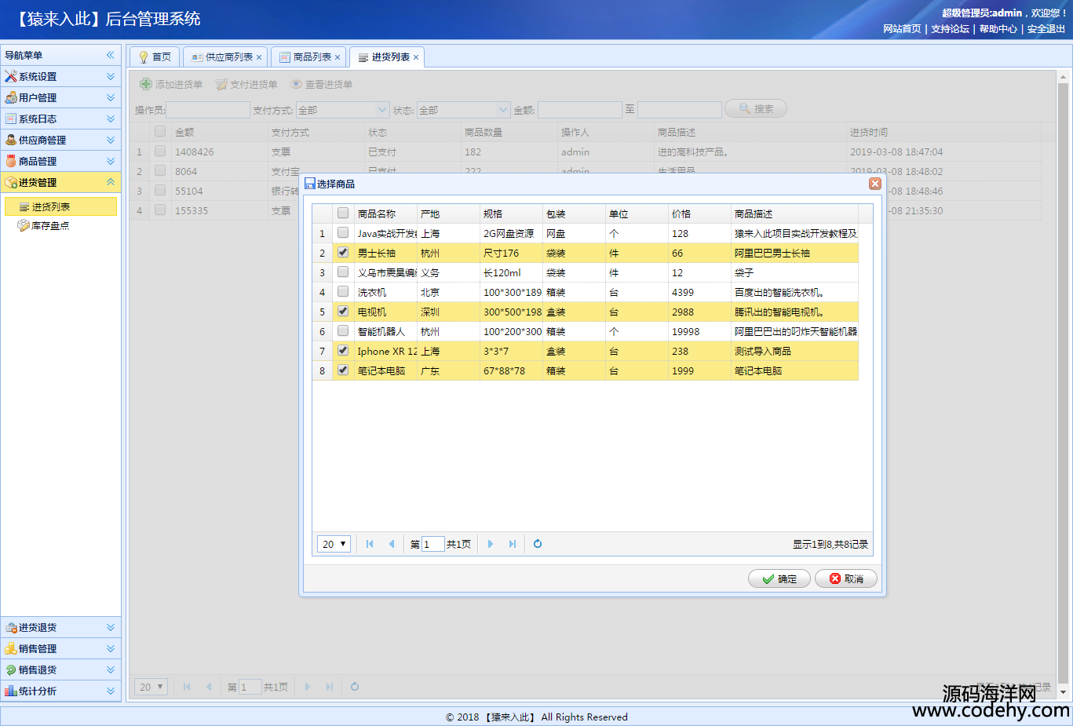1073x726 pixels.
Task: Uncheck the 男士长袖 product checkbox
Action: [343, 253]
